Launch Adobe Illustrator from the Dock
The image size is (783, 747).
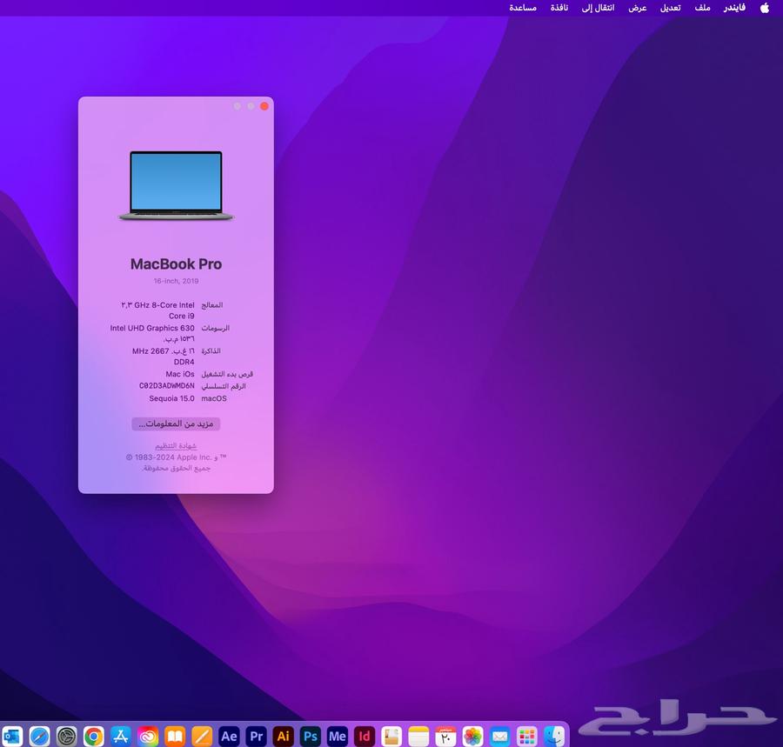coord(283,736)
